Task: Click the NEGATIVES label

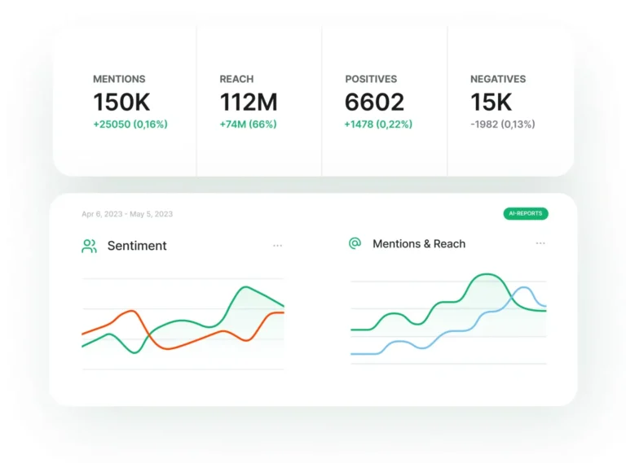Action: click(x=498, y=79)
